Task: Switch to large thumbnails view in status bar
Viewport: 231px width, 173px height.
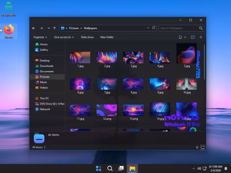Action: [203, 147]
